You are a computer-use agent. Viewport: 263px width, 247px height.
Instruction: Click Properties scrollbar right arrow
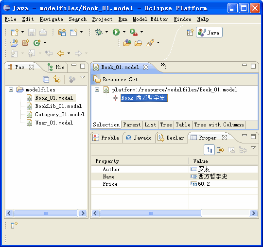(253, 213)
